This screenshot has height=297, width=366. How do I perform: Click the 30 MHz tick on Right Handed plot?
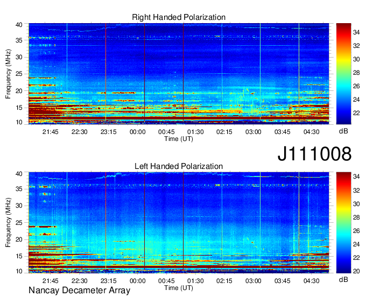[19, 57]
